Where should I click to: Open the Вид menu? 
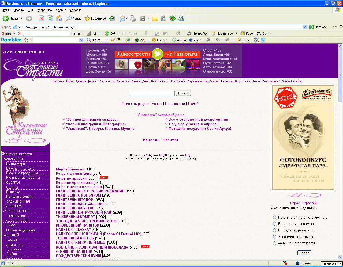point(31,10)
